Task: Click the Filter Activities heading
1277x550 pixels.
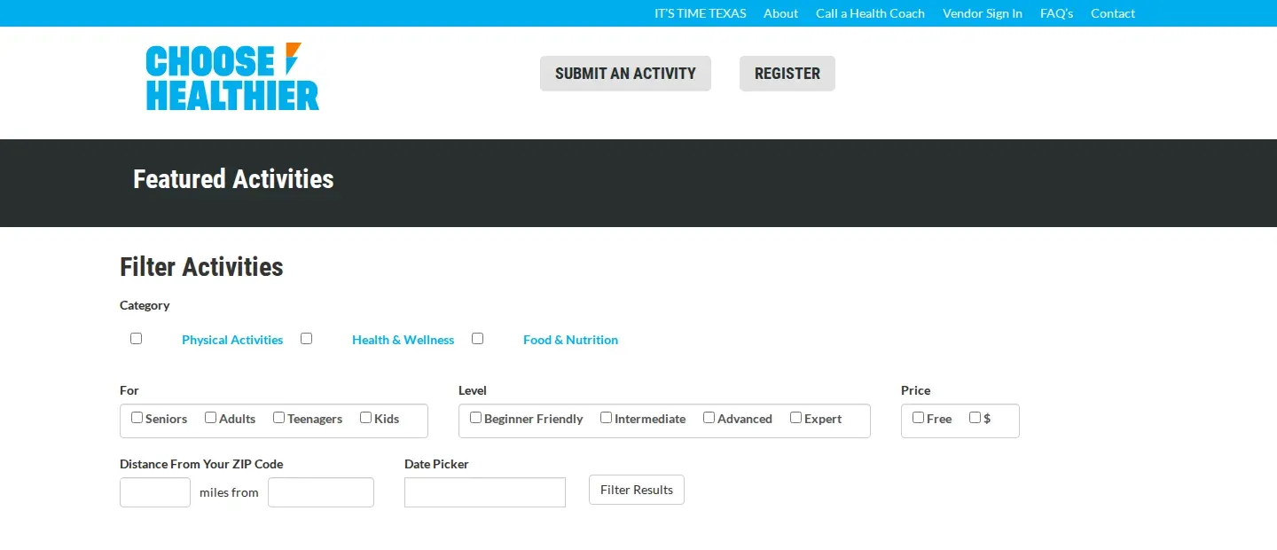Action: (x=201, y=267)
